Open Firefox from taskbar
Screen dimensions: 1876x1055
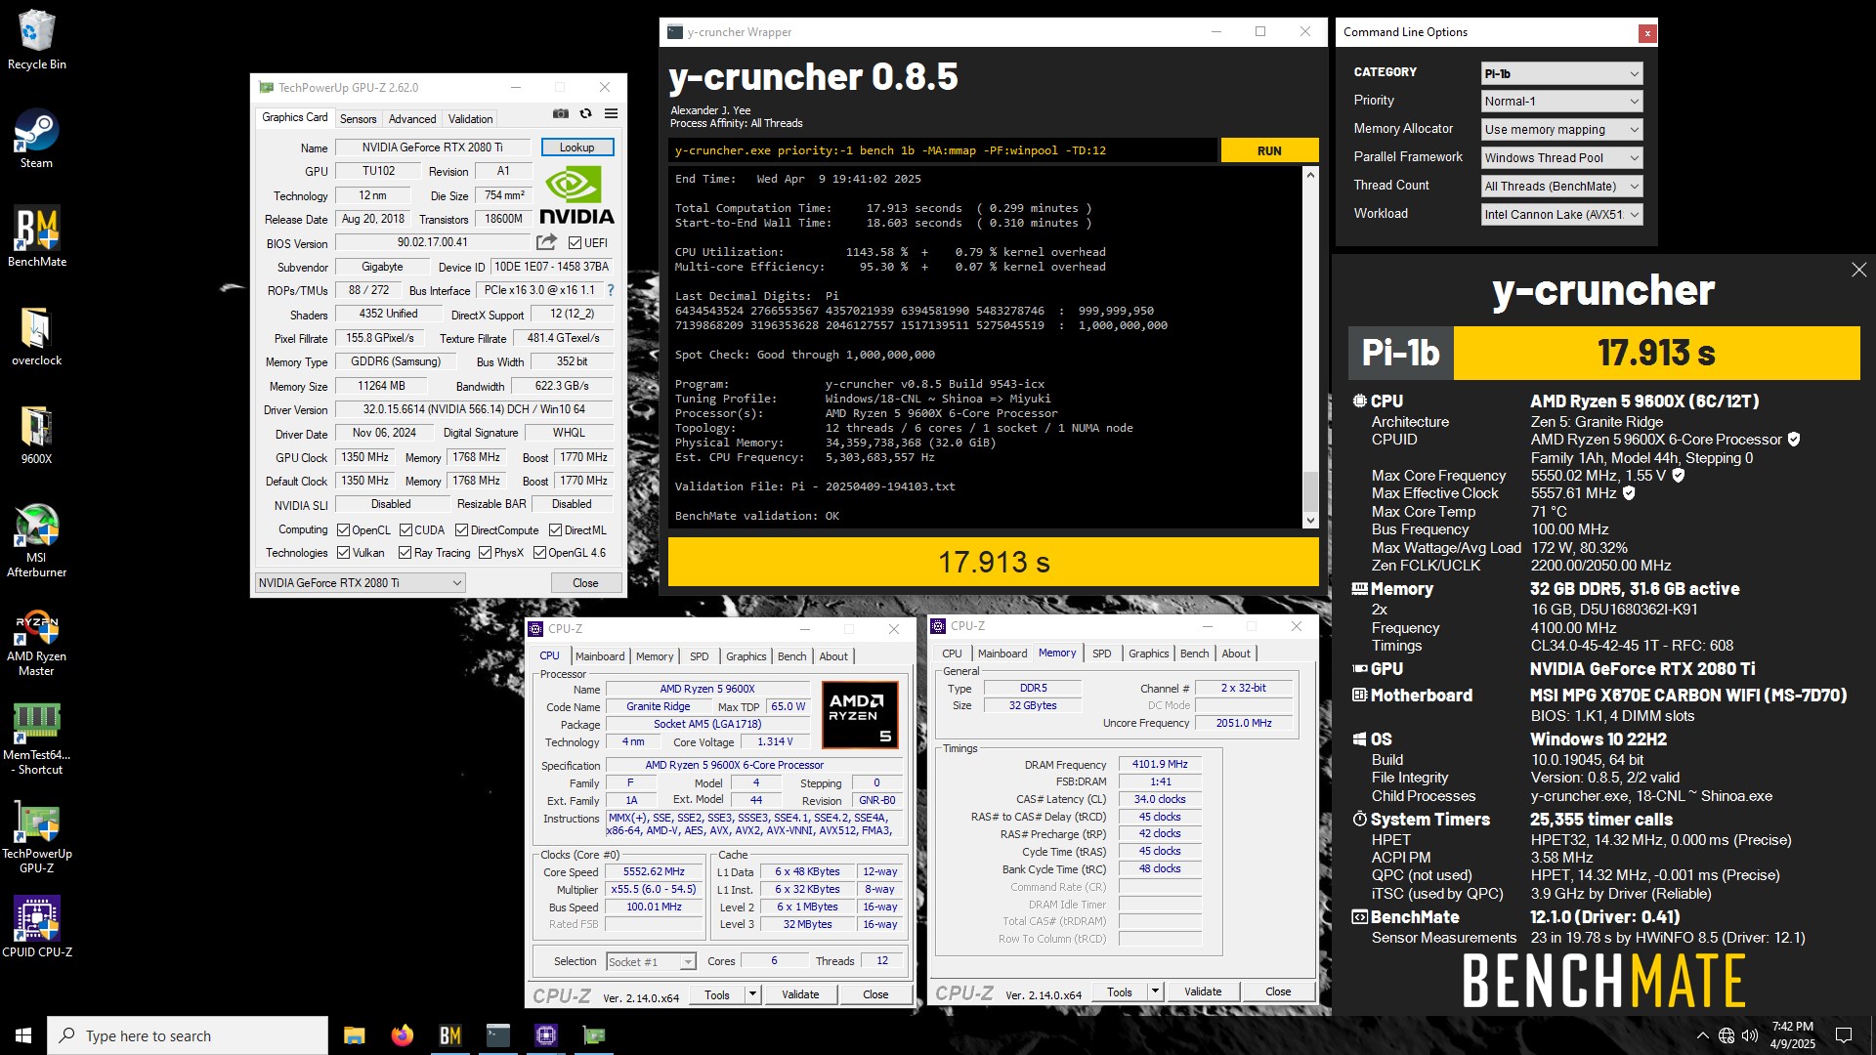pyautogui.click(x=403, y=1035)
